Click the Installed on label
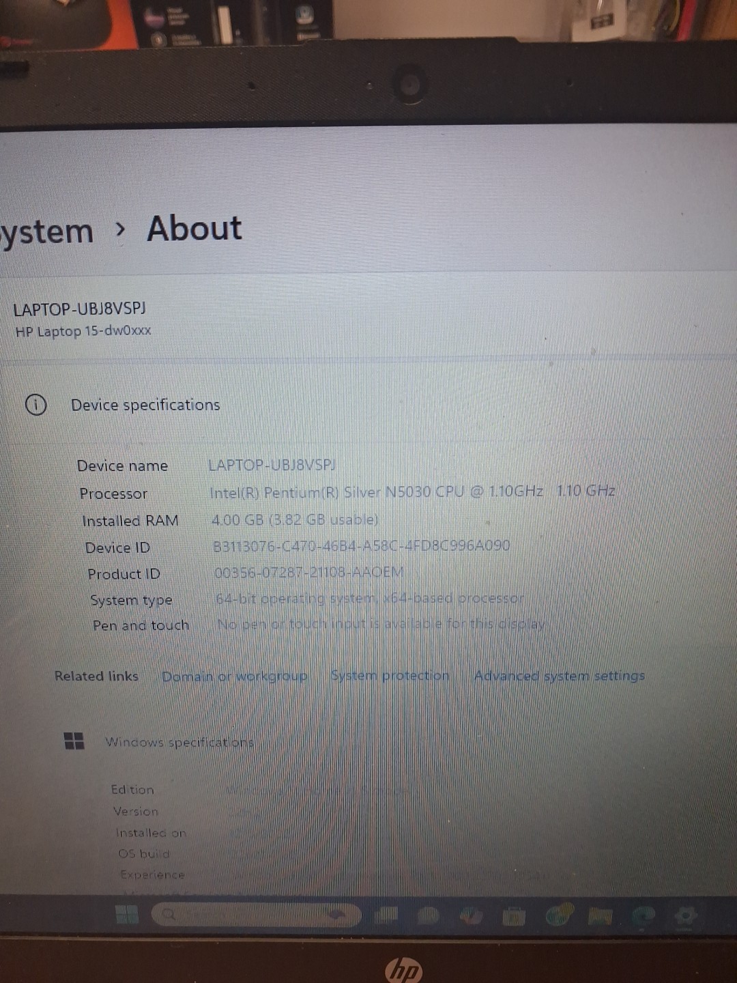 (151, 833)
